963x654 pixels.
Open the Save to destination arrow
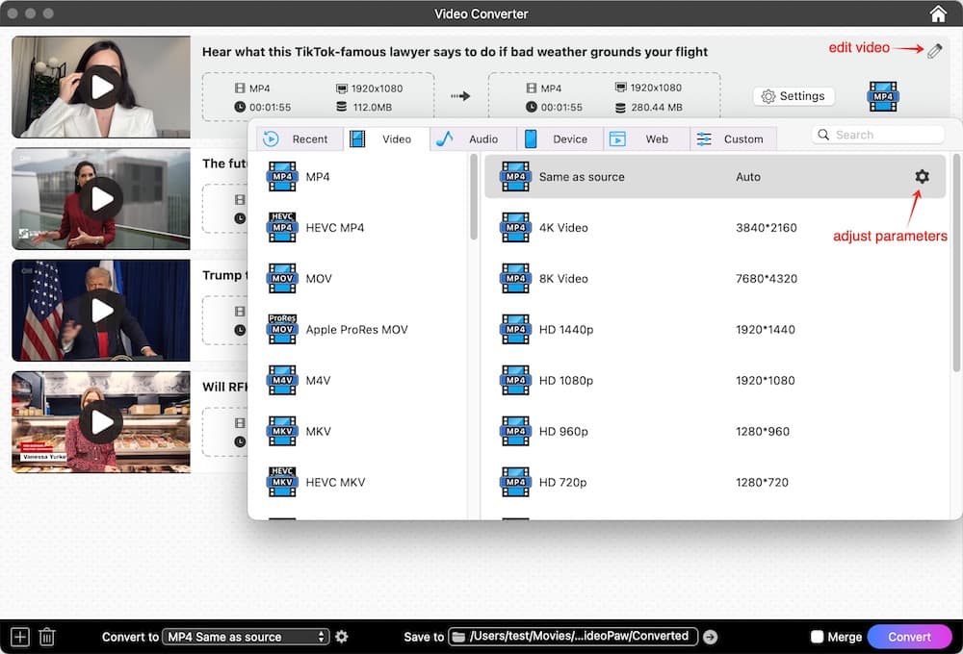(710, 636)
